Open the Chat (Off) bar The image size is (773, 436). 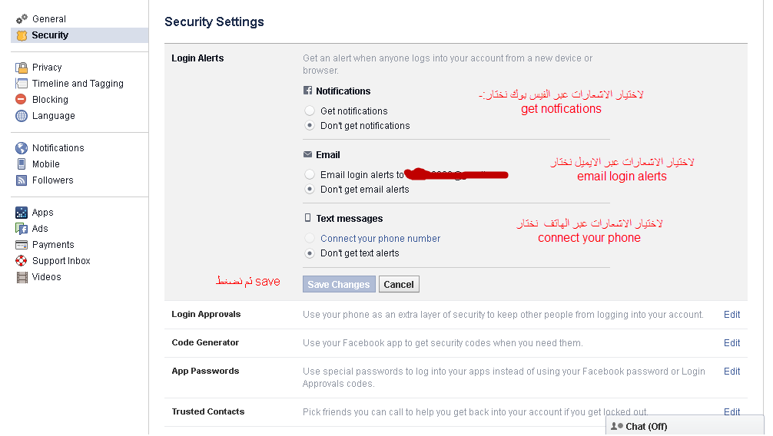click(645, 427)
